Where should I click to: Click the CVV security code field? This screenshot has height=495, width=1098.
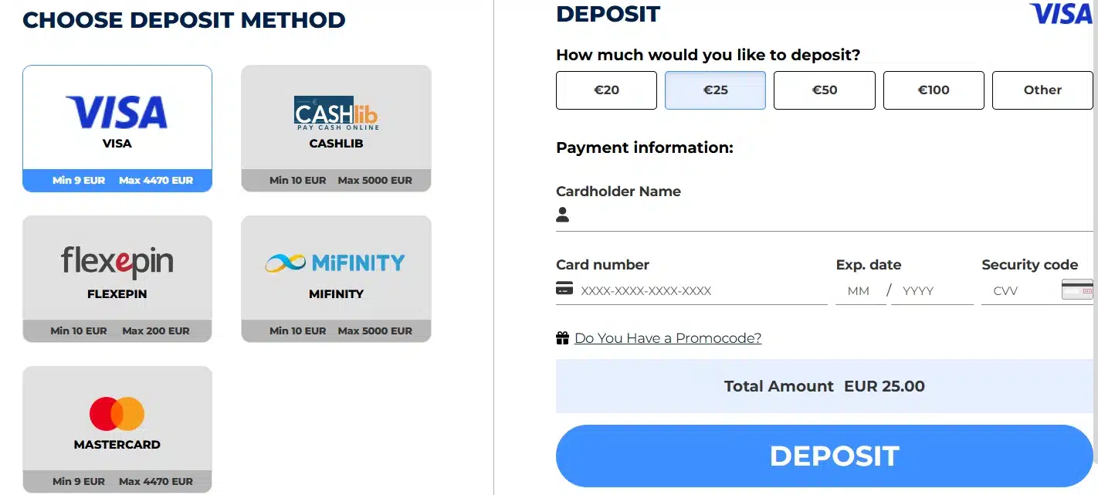coord(1019,291)
